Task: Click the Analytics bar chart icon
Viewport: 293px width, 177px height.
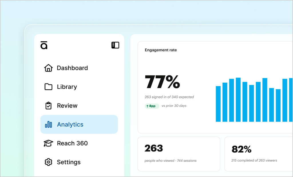Action: [48, 124]
